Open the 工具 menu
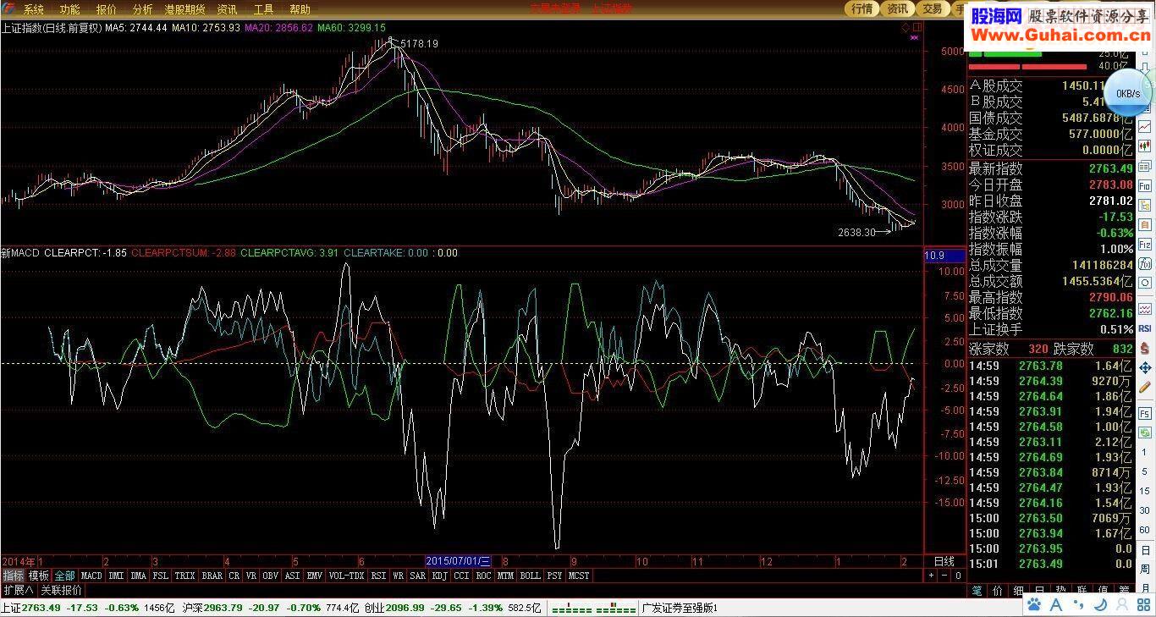The image size is (1156, 617). [x=264, y=9]
